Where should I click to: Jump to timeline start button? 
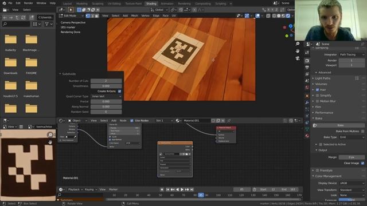pos(167,189)
